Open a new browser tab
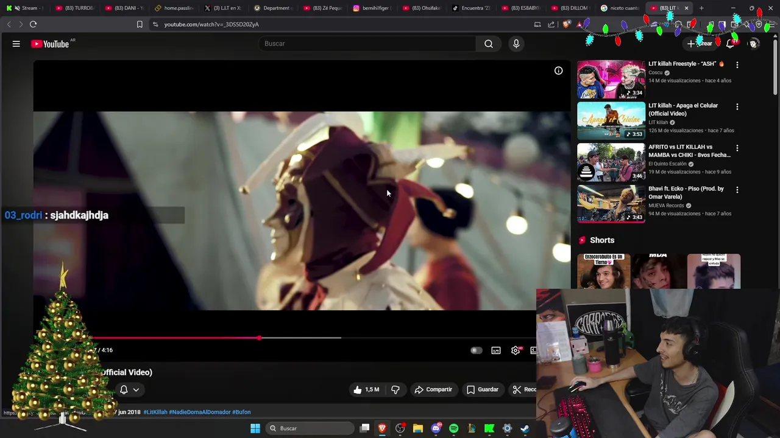Screen dimensions: 780x438 [701, 8]
